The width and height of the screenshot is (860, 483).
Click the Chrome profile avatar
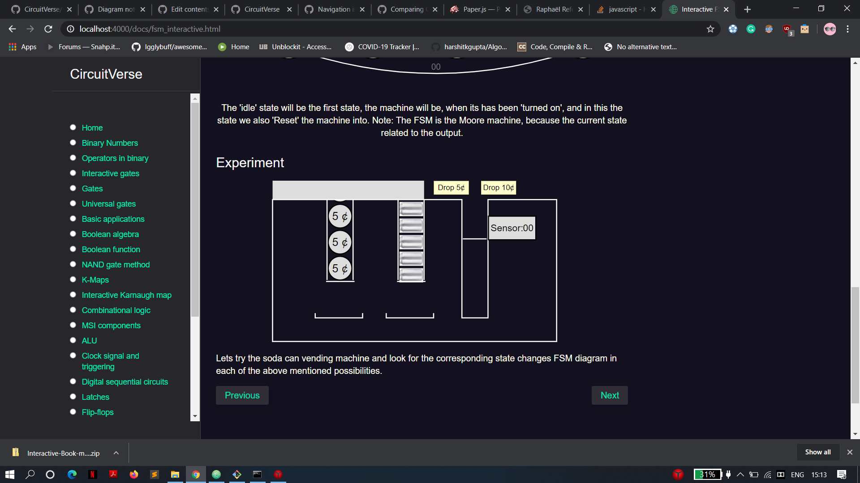tap(830, 29)
